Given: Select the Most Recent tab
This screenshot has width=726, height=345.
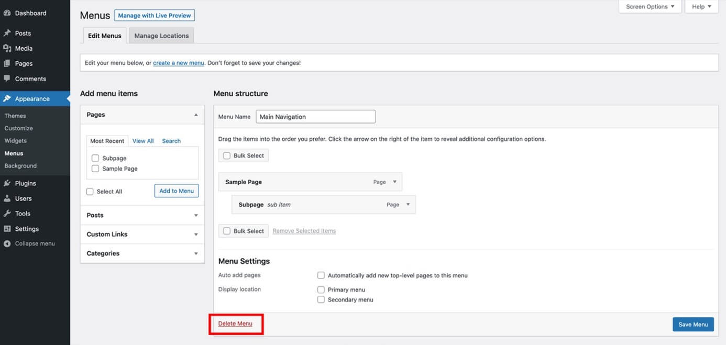Looking at the screenshot, I should pos(107,141).
